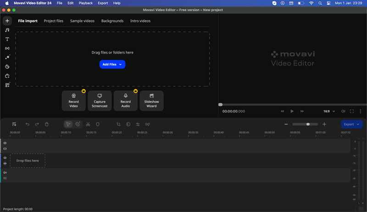This screenshot has width=367, height=212.
Task: Select the blade cut mode tool
Action: (78, 124)
